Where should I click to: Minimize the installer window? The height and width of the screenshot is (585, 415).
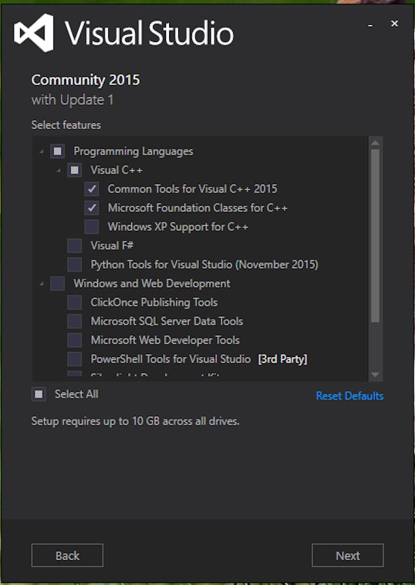[370, 25]
